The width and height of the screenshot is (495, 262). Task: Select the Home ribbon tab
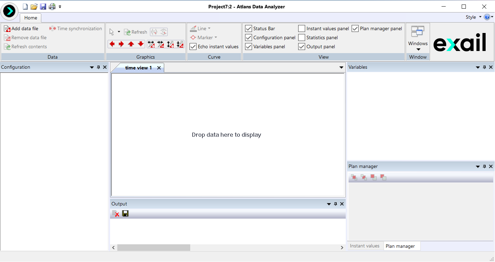pos(31,18)
